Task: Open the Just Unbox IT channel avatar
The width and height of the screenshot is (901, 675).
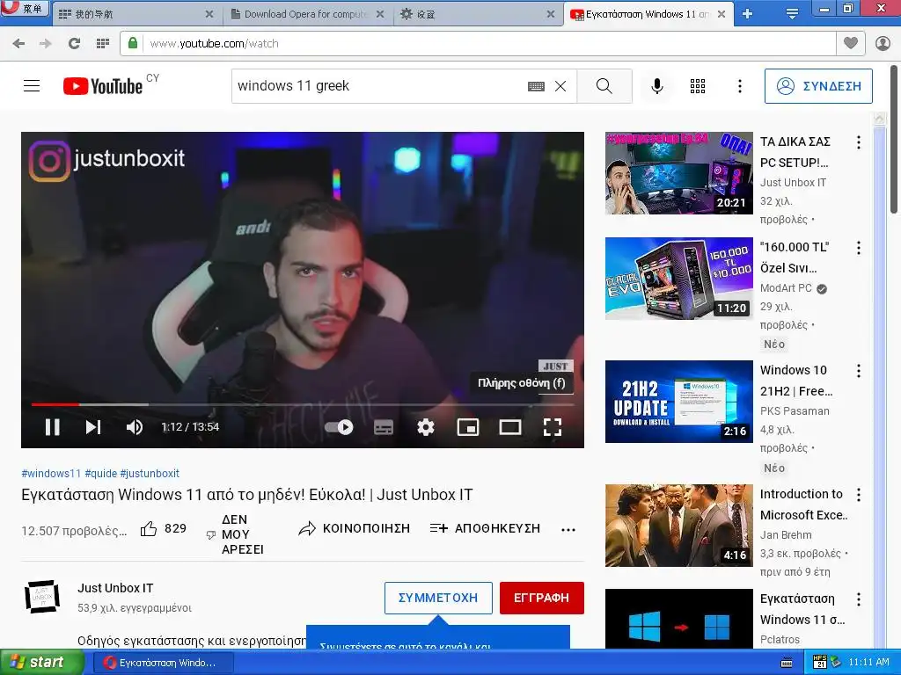Action: pos(42,597)
